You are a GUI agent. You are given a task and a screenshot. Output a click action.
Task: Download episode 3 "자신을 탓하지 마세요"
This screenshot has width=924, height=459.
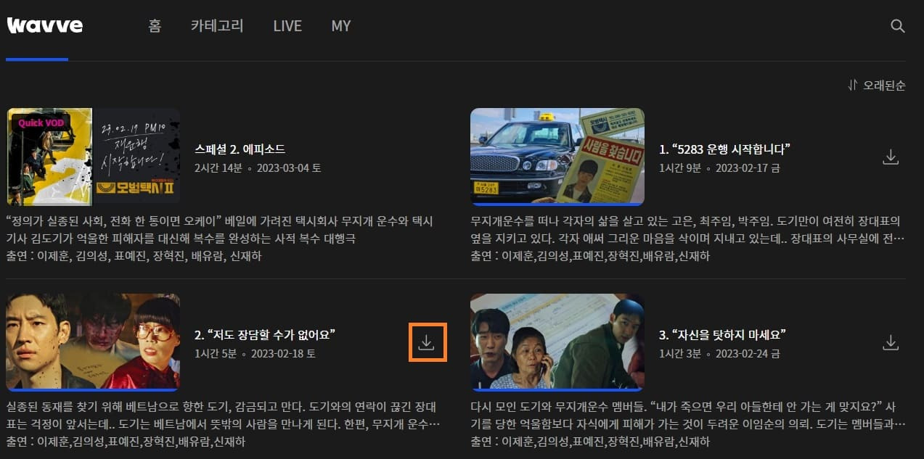click(x=891, y=341)
